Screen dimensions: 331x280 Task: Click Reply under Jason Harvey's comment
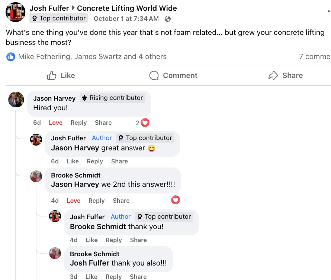point(78,123)
